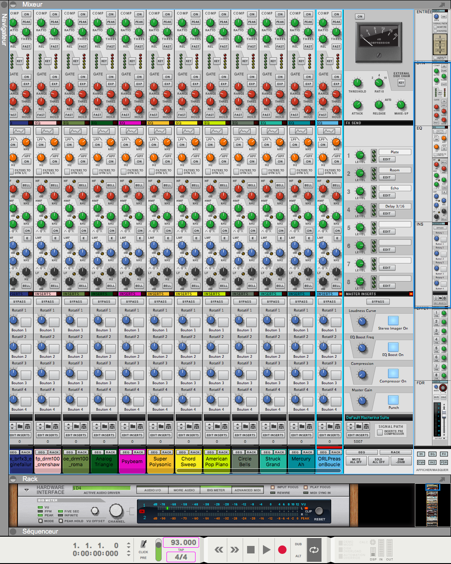Screen dimensions: 451x564
Task: Arm recording with the red Record button
Action: click(x=281, y=549)
